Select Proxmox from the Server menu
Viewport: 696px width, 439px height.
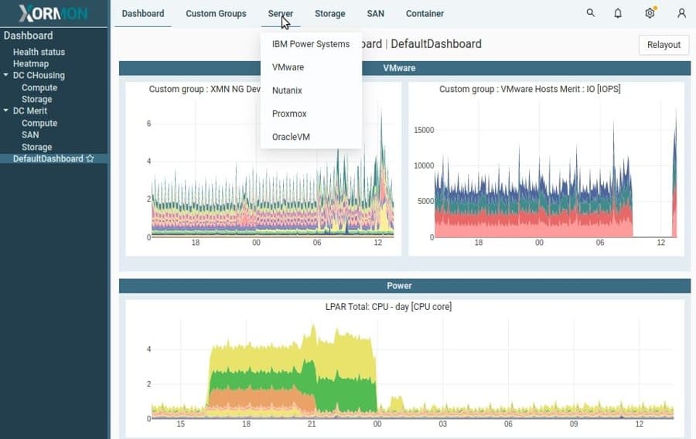point(311,114)
